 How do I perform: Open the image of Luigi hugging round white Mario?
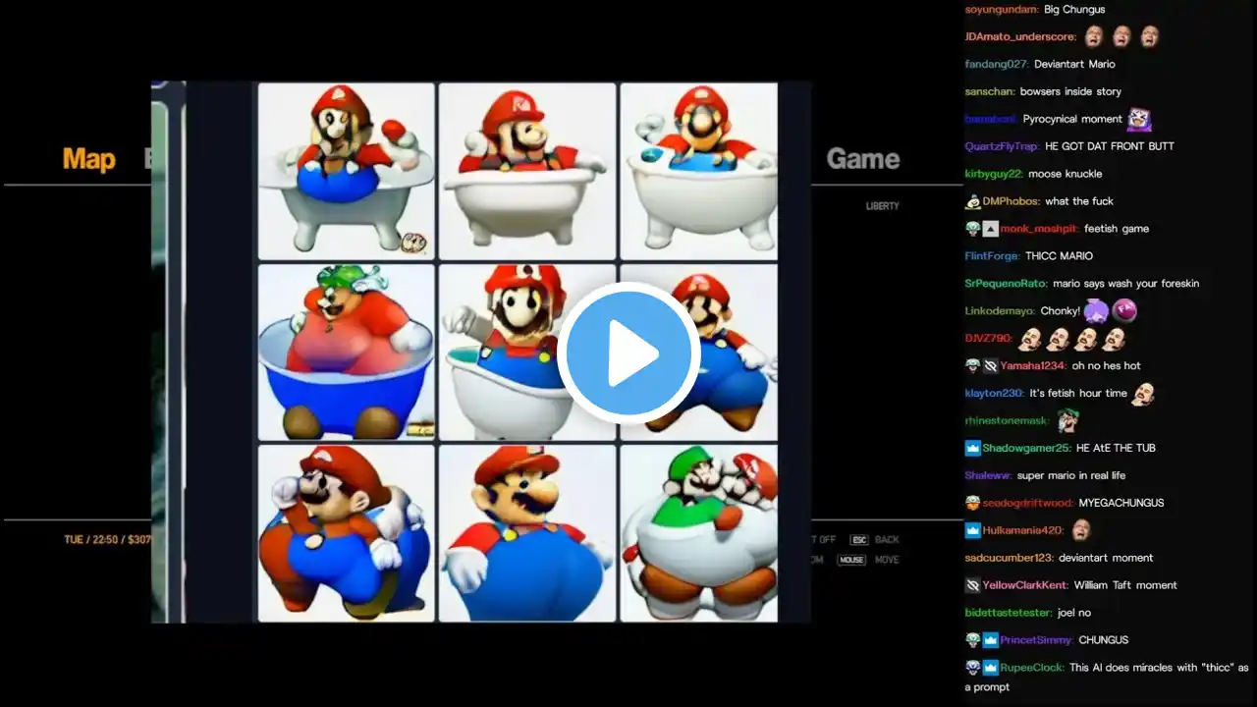tap(699, 533)
